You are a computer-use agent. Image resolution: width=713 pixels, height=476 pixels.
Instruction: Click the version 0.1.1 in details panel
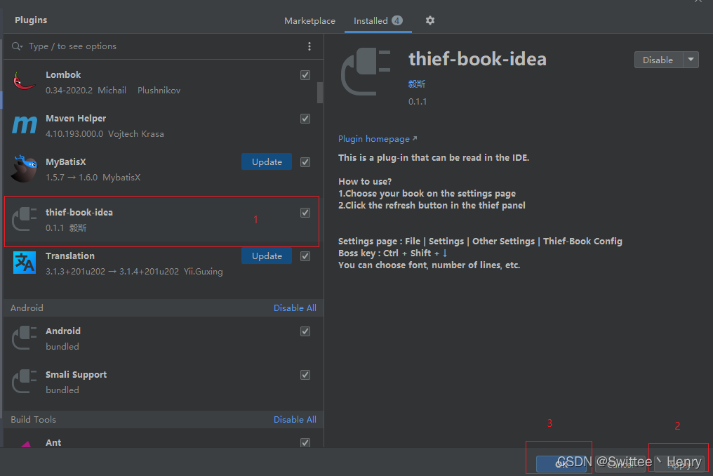[418, 102]
